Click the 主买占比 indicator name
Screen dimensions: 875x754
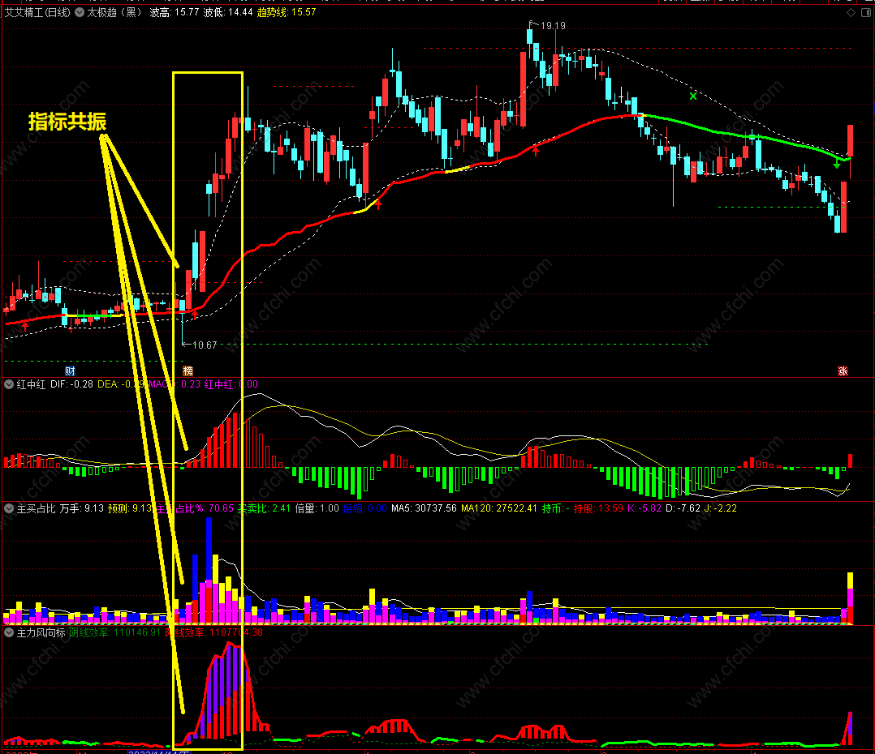tap(37, 508)
